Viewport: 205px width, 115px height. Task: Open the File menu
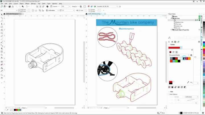click(x=2, y=4)
